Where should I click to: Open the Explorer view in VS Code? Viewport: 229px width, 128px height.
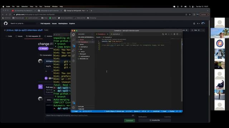[73, 34]
